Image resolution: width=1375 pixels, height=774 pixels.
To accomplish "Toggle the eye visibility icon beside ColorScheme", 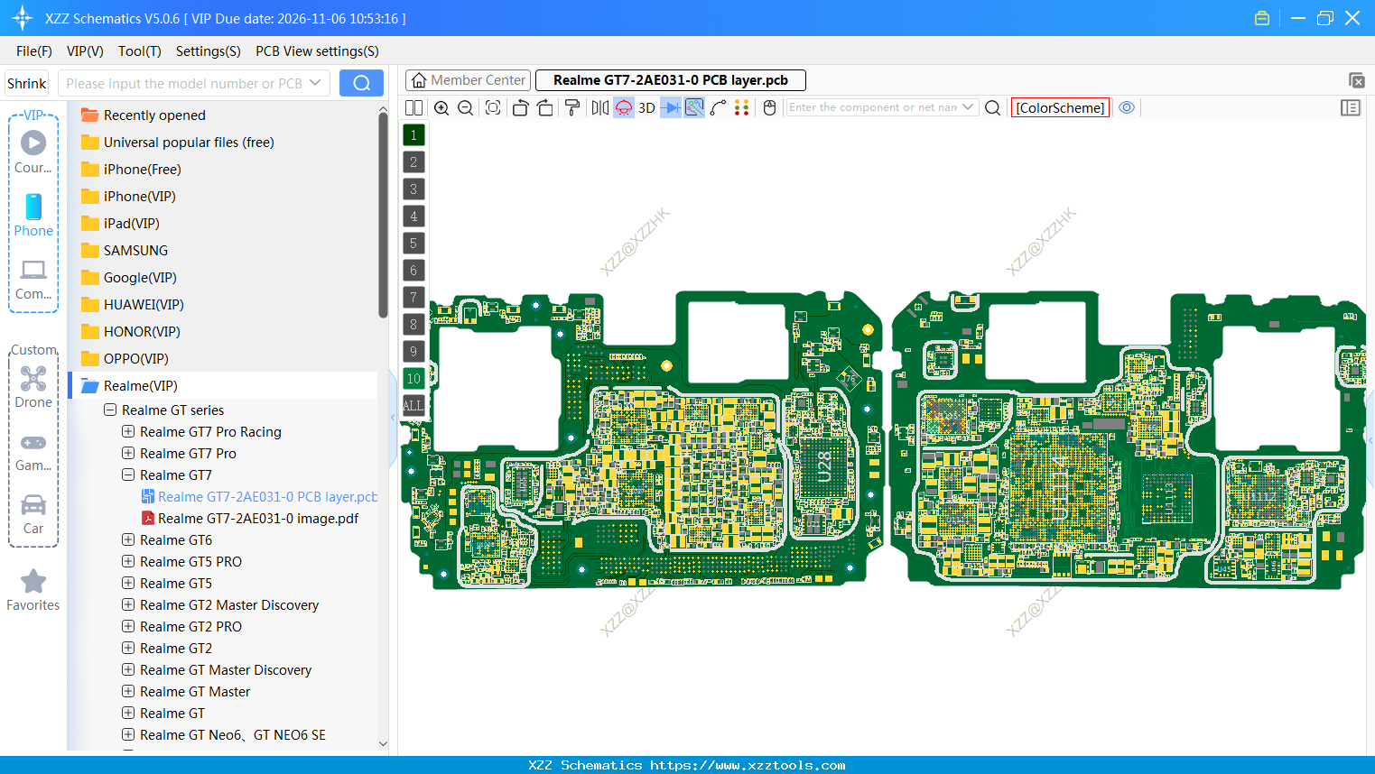I will [x=1126, y=107].
